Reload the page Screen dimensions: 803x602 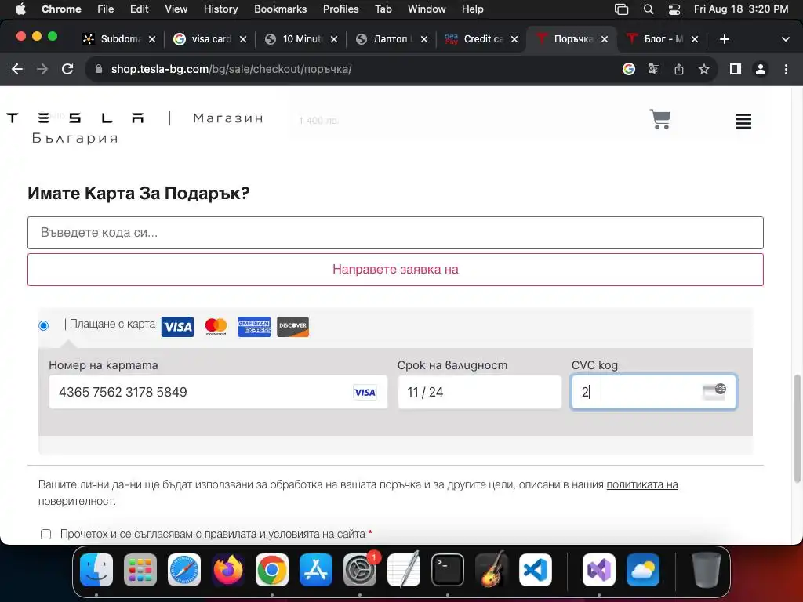click(x=67, y=69)
